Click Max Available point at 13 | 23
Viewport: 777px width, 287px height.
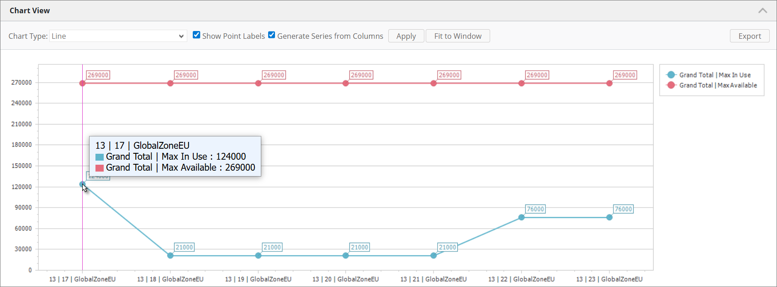[609, 83]
